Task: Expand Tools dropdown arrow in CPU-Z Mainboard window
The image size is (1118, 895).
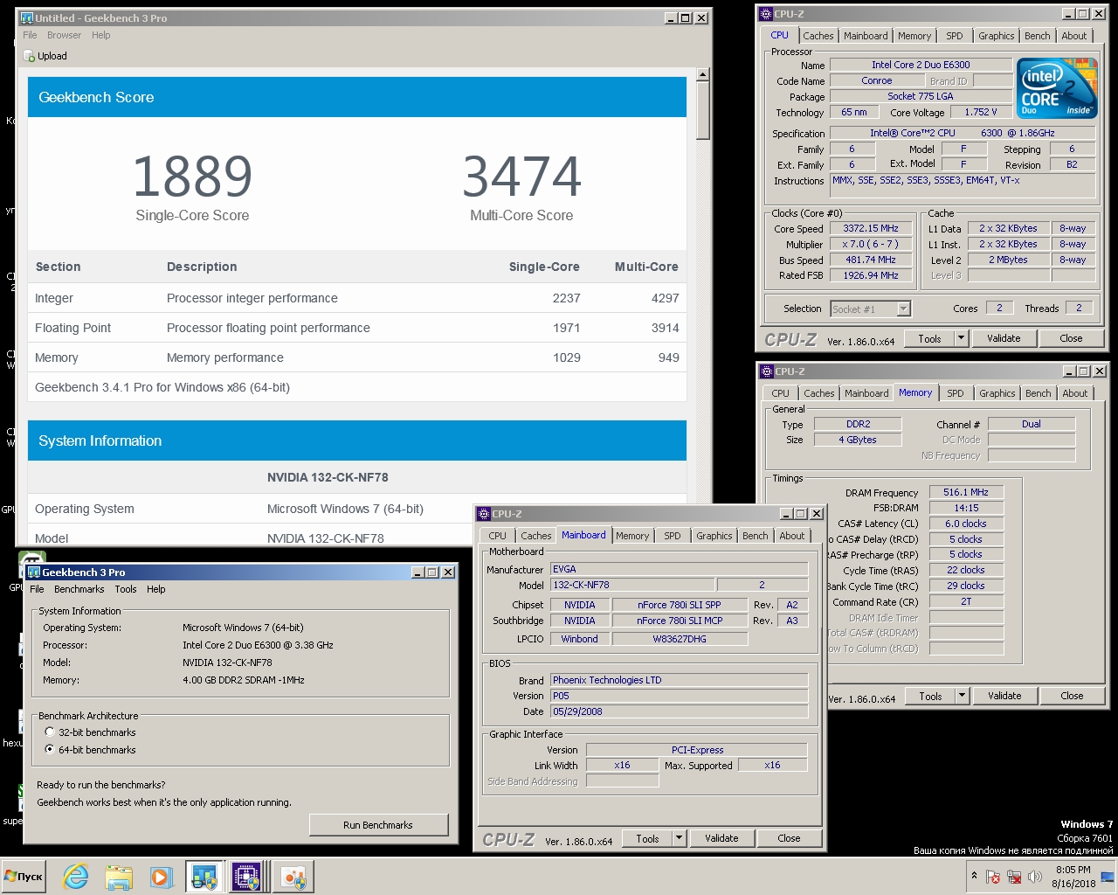Action: click(679, 838)
